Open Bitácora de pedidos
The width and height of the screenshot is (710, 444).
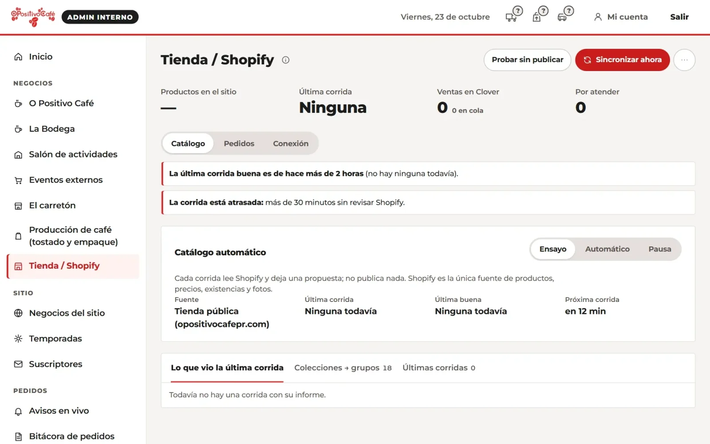73,436
